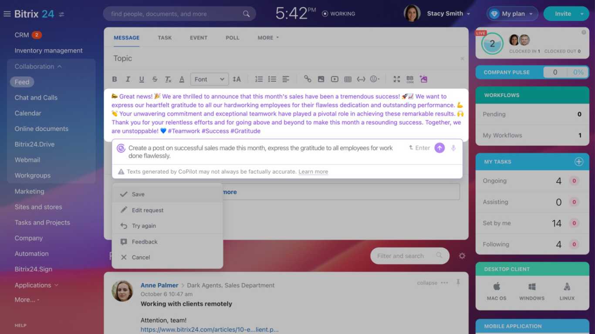Download the Windows desktop client
The height and width of the screenshot is (334, 595).
pyautogui.click(x=532, y=291)
